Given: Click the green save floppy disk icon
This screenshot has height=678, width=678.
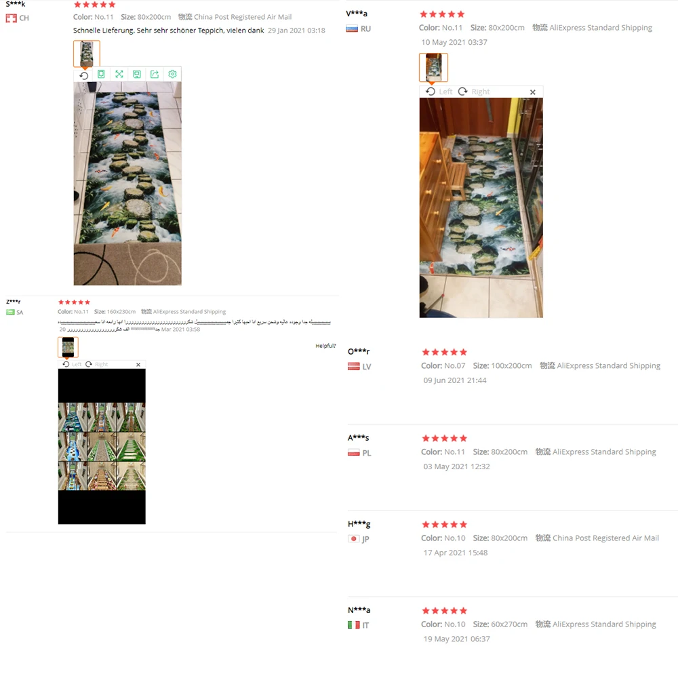Looking at the screenshot, I should (137, 75).
